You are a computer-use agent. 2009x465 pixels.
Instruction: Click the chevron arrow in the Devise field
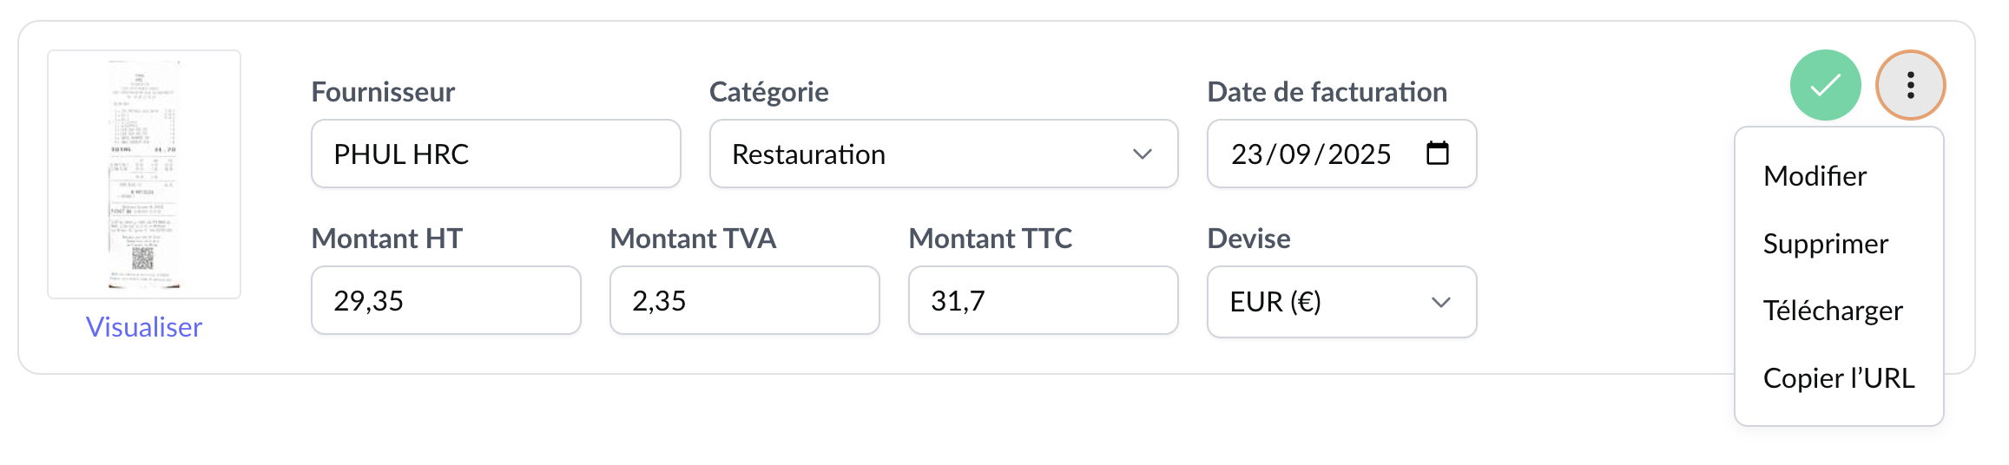[x=1440, y=302]
